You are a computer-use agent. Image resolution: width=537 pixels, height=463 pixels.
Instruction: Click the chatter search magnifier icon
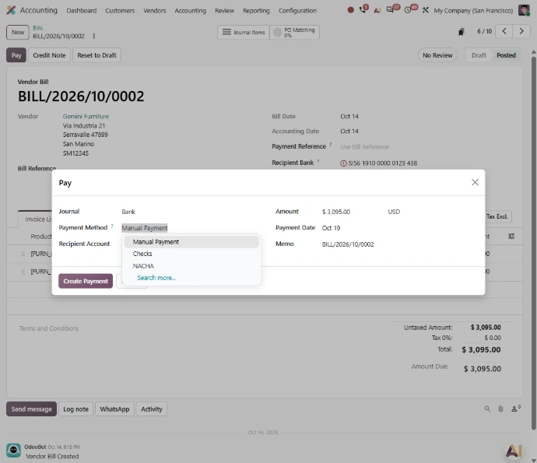coord(487,409)
